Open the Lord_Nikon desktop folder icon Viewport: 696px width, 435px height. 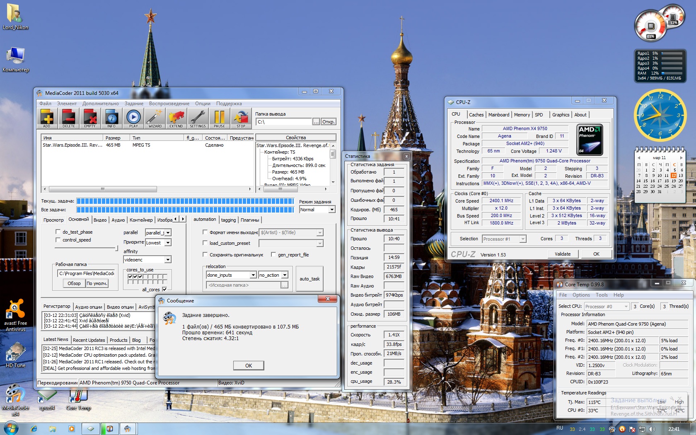pyautogui.click(x=15, y=17)
